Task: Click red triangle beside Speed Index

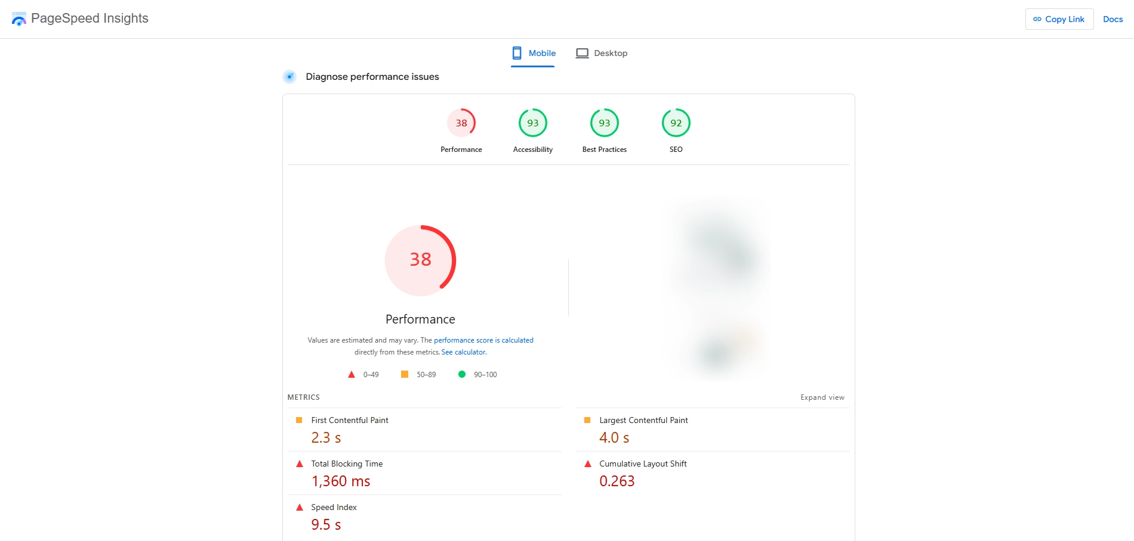Action: (x=300, y=507)
